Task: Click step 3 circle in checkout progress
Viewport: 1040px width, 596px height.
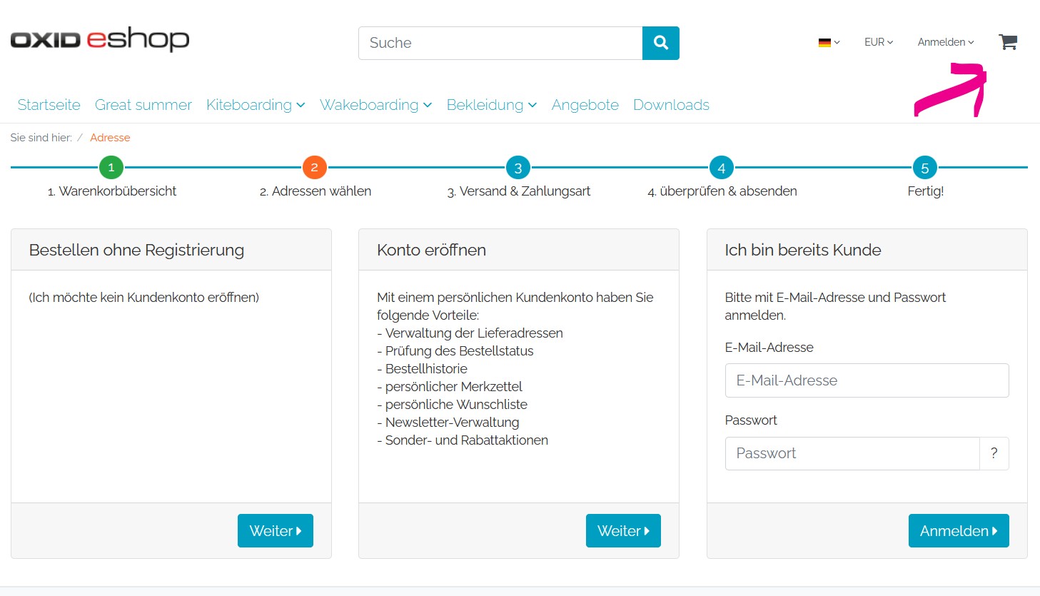Action: pyautogui.click(x=518, y=168)
